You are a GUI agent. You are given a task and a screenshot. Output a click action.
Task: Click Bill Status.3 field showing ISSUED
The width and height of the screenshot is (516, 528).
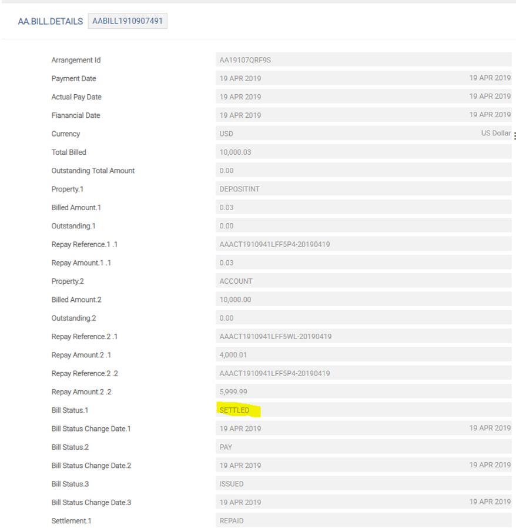(363, 484)
